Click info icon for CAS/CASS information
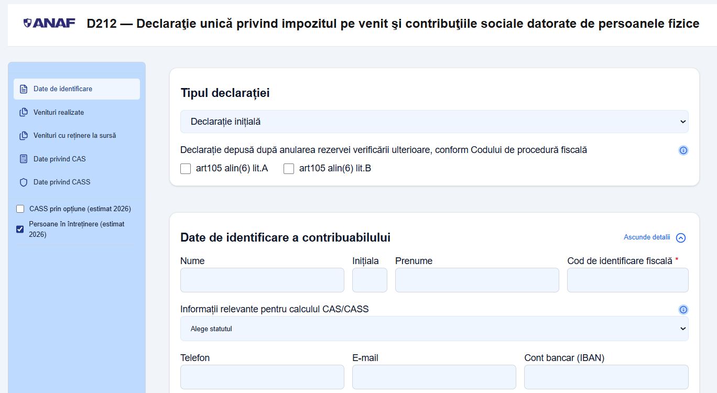717x393 pixels. click(x=683, y=310)
